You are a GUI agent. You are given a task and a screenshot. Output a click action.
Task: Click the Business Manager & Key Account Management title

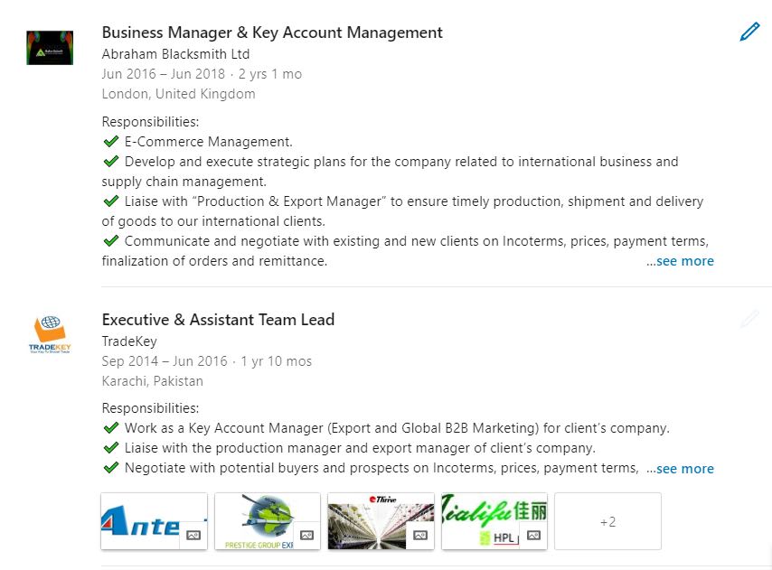pos(272,33)
